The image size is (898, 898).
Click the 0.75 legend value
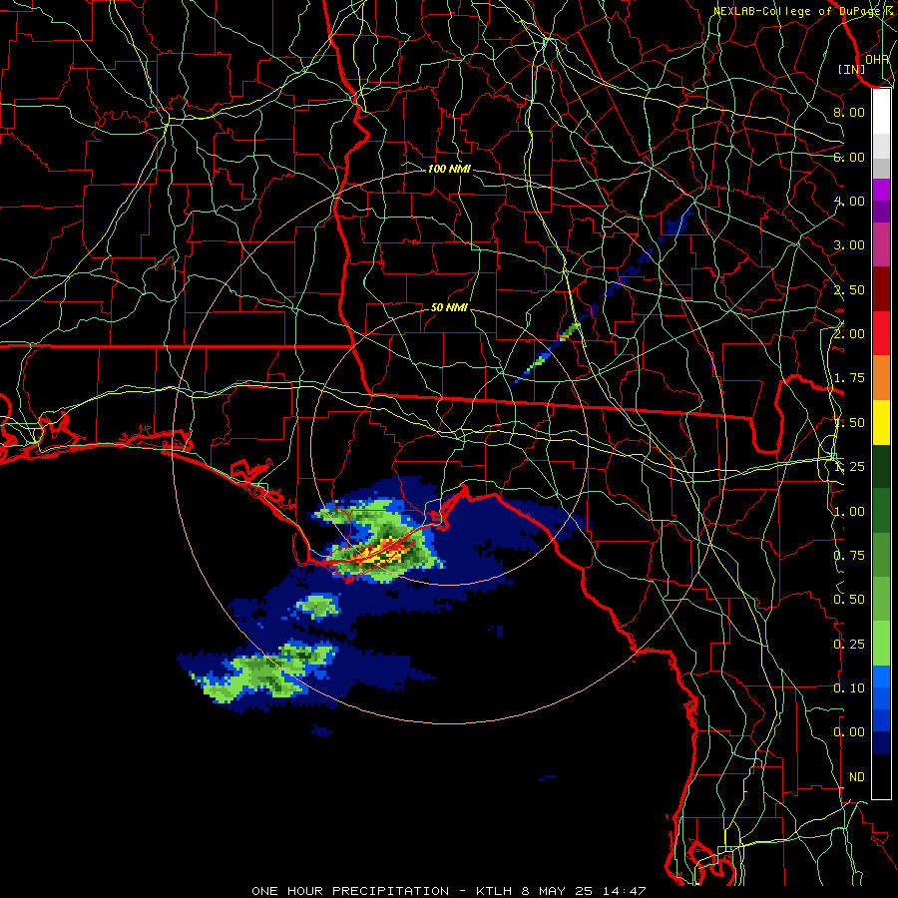coord(849,556)
